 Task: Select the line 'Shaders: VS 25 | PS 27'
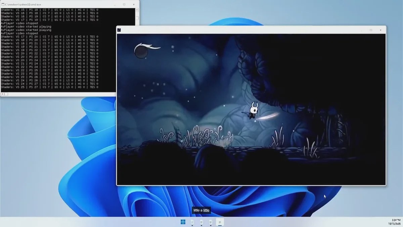(x=50, y=87)
